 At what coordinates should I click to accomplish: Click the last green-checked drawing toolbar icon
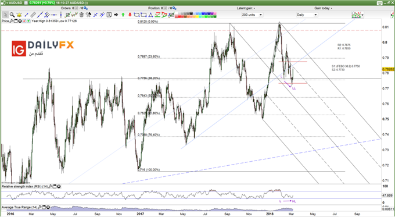tap(171, 15)
